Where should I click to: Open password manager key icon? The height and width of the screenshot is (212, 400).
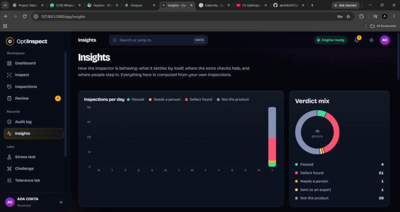pyautogui.click(x=340, y=16)
